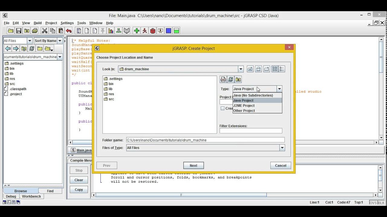387x217 pixels.
Task: Click the Generate CSD toolbar icon
Action: 79,30
